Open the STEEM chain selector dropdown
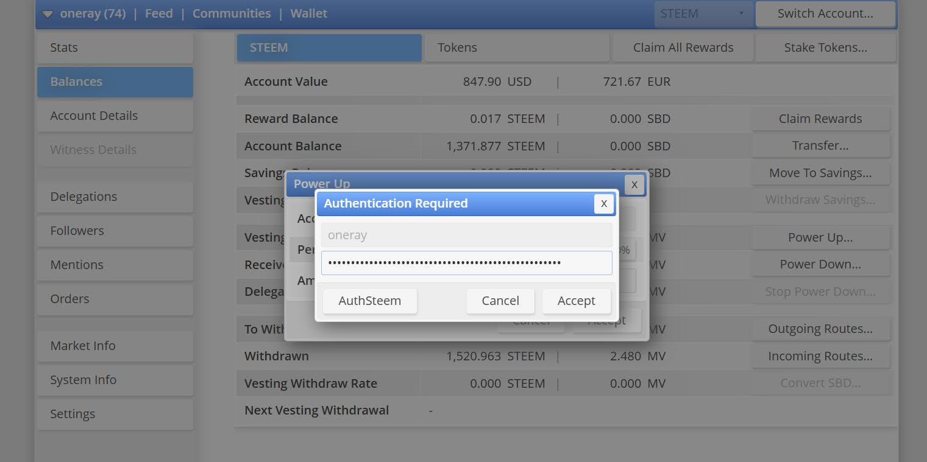 tap(703, 13)
